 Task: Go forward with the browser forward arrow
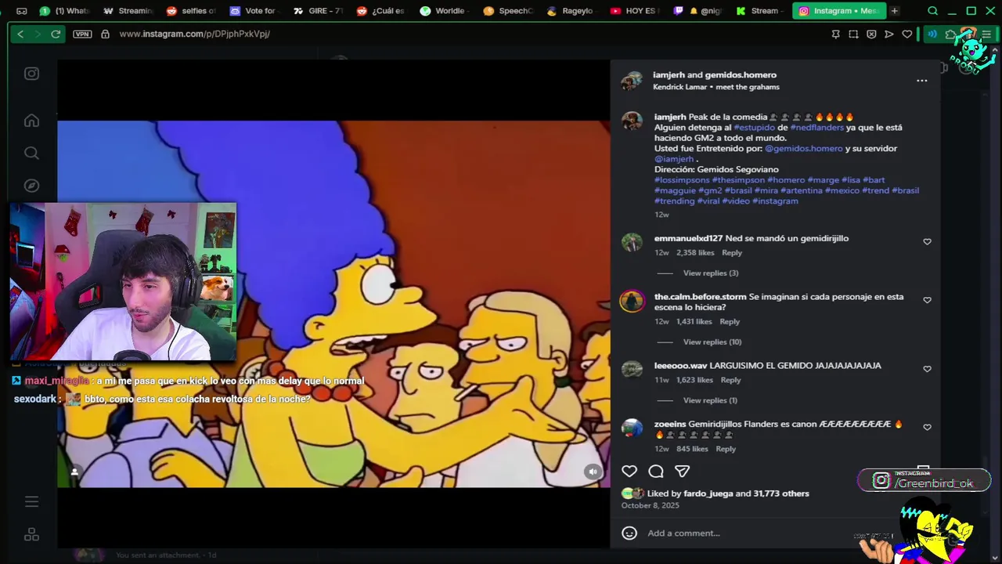tap(38, 34)
